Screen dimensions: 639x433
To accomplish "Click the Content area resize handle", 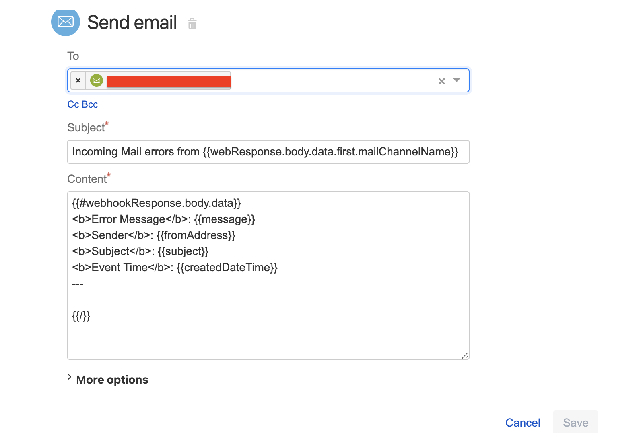I will (465, 355).
